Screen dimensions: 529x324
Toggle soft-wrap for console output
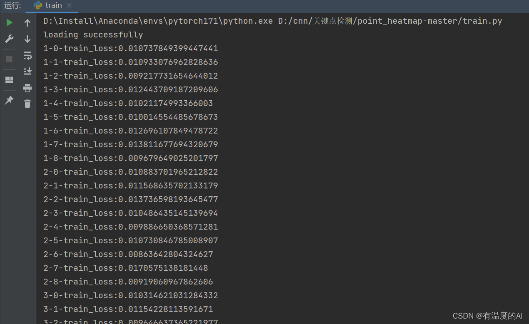tap(27, 55)
